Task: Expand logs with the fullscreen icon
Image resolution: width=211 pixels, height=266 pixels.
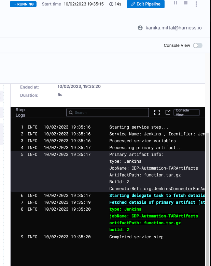Action: click(x=157, y=112)
